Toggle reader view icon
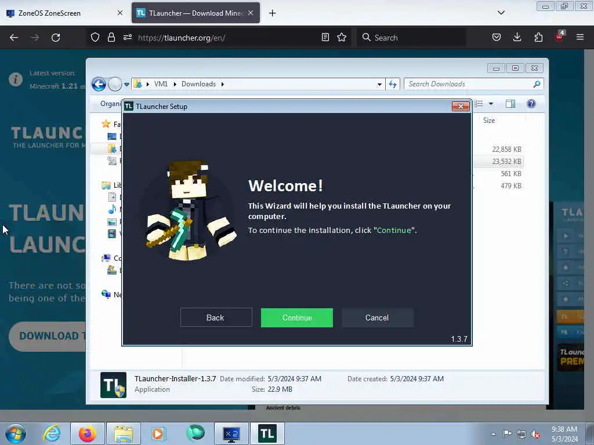The image size is (594, 445). pos(325,37)
